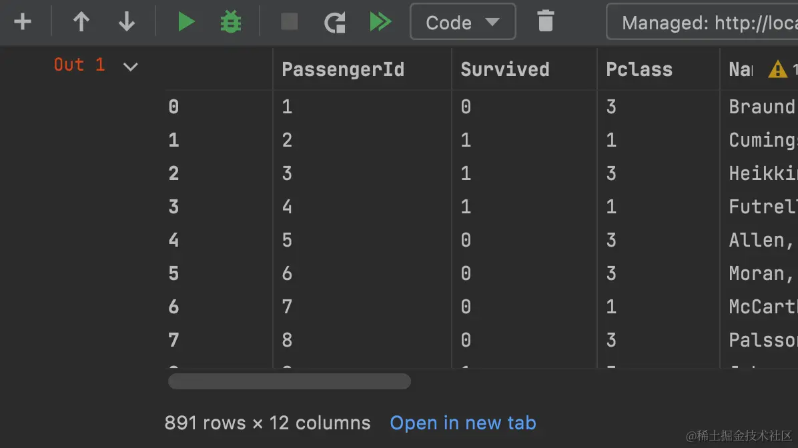Select row index 4 in the table
This screenshot has height=448, width=798.
pos(173,240)
